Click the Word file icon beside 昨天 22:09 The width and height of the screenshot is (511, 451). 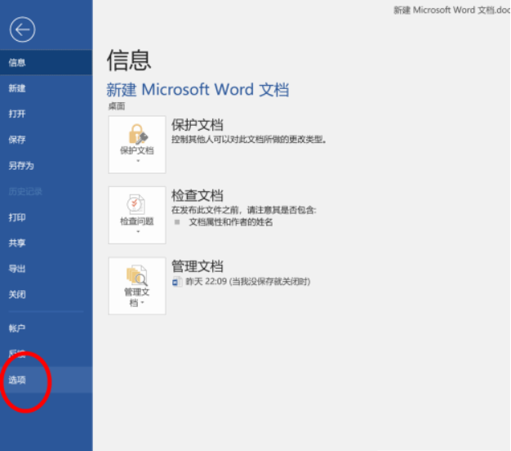tap(177, 281)
